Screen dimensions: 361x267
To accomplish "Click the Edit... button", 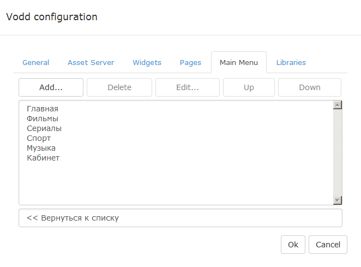I will click(x=188, y=87).
